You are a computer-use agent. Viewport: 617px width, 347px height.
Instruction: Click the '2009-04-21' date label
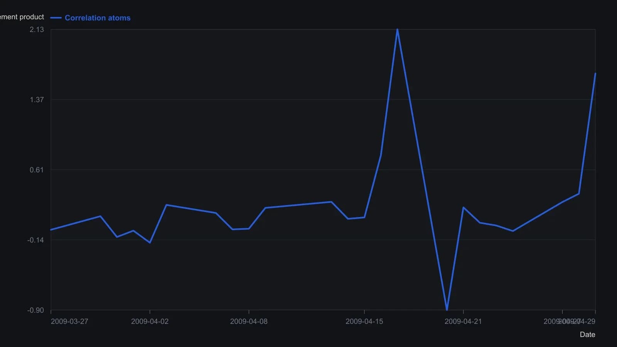point(463,322)
